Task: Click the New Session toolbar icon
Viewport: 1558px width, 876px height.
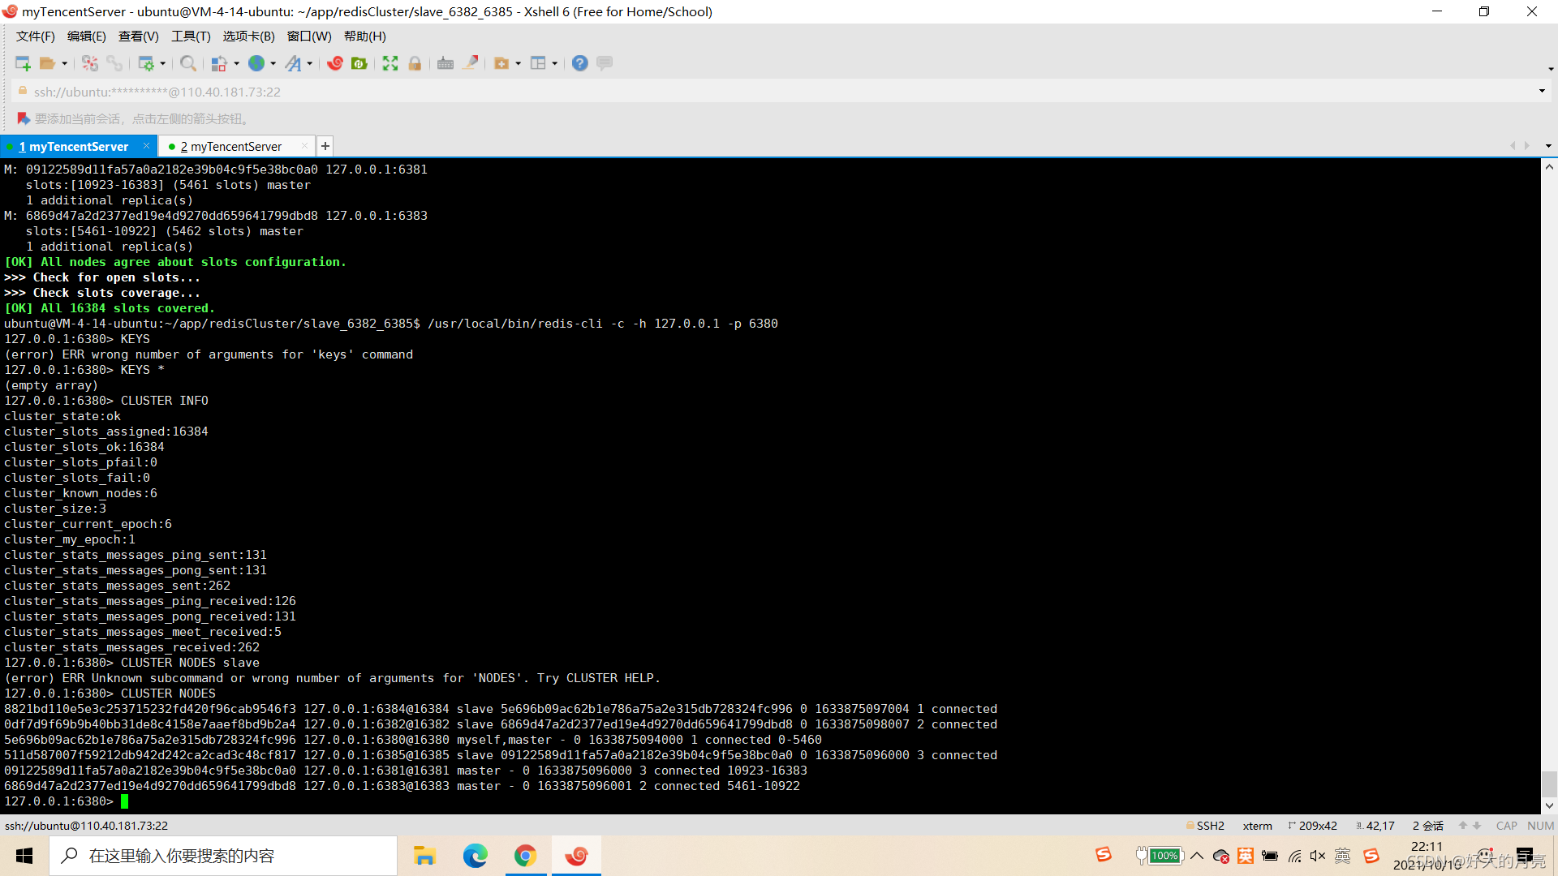Action: (x=23, y=63)
